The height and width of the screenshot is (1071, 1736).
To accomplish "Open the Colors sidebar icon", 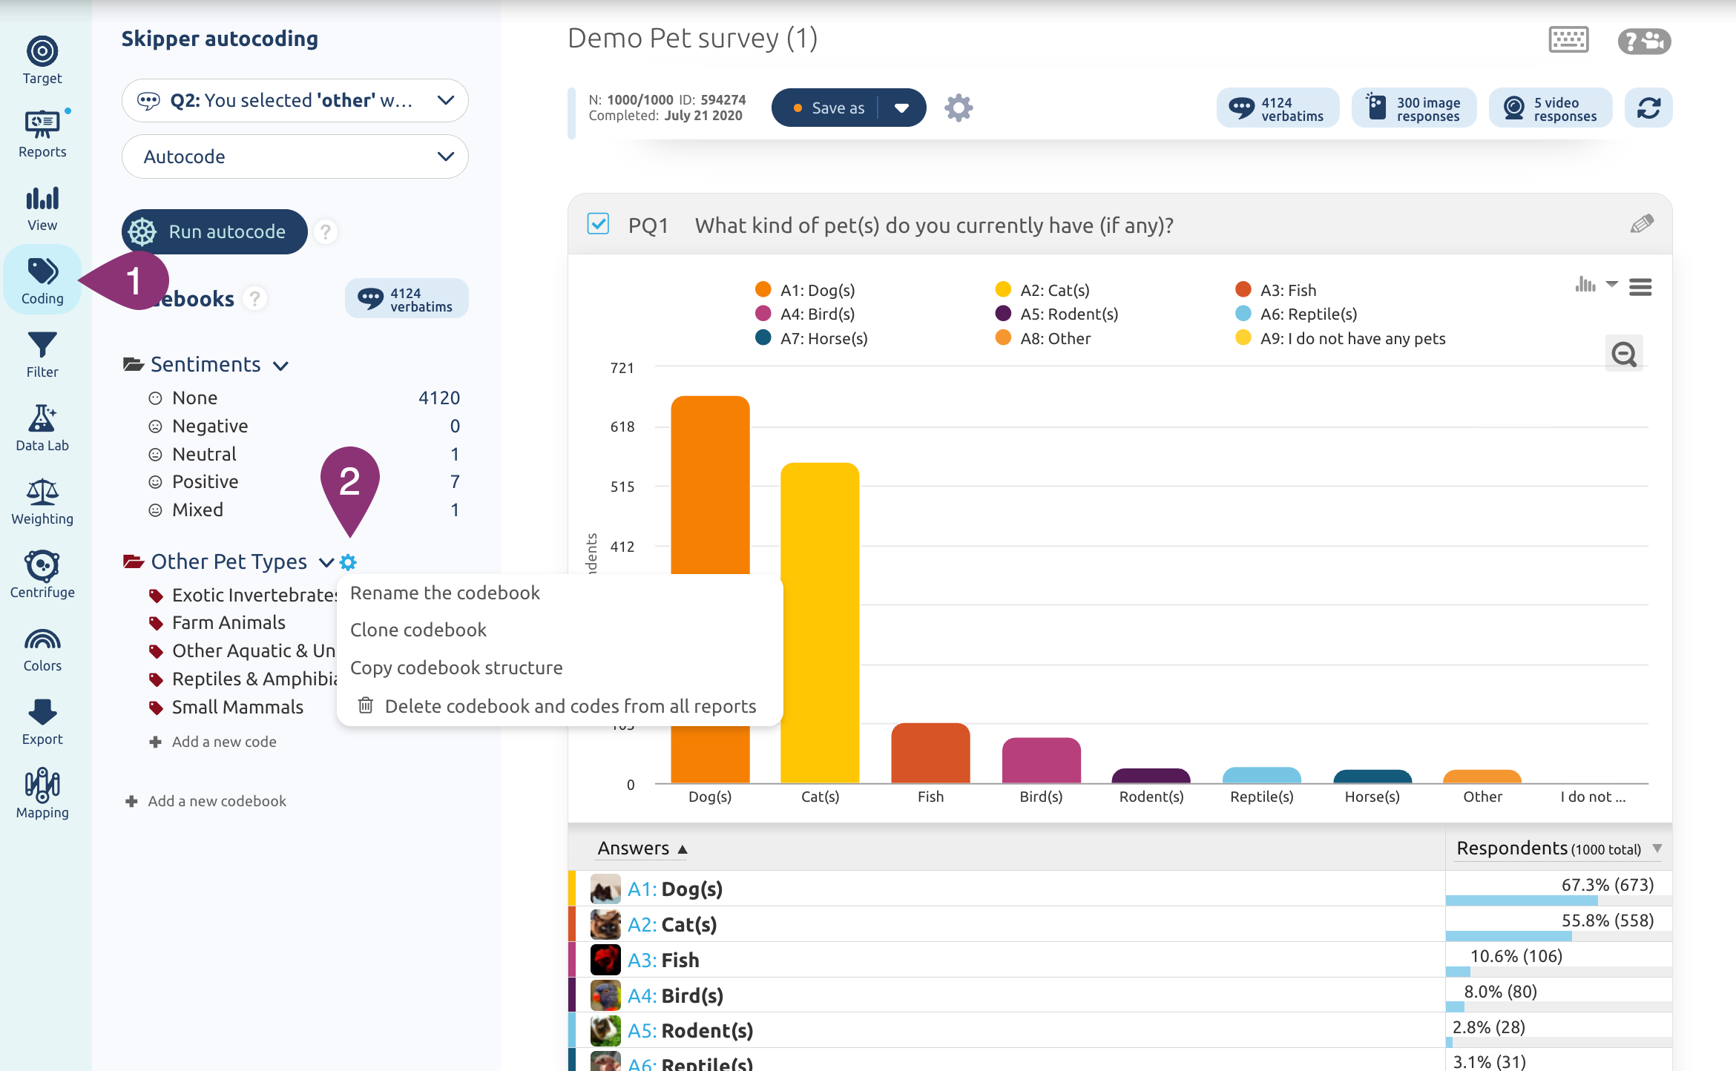I will point(42,648).
